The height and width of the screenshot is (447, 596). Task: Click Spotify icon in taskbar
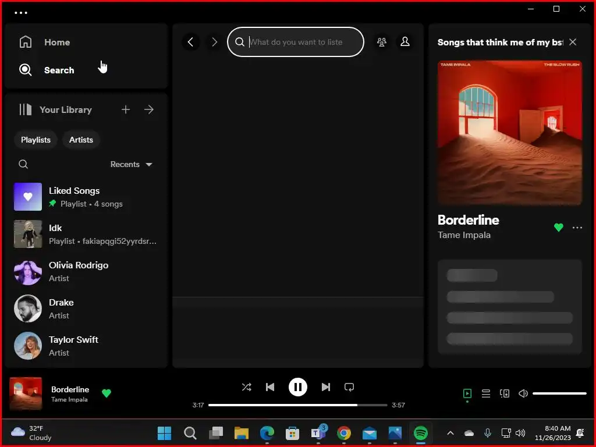(x=421, y=433)
